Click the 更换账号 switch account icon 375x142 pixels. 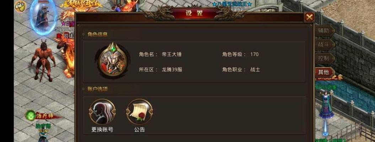[102, 111]
